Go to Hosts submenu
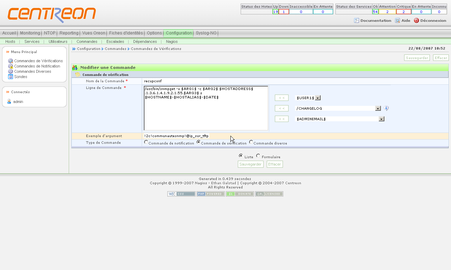 pyautogui.click(x=10, y=41)
